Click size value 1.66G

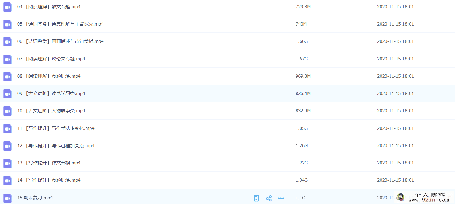pyautogui.click(x=302, y=41)
